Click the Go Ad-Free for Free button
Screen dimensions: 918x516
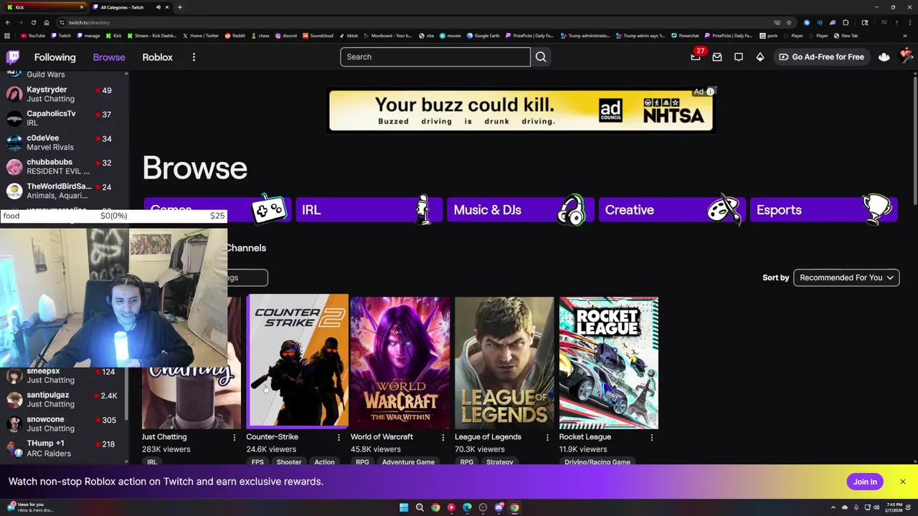tap(821, 57)
